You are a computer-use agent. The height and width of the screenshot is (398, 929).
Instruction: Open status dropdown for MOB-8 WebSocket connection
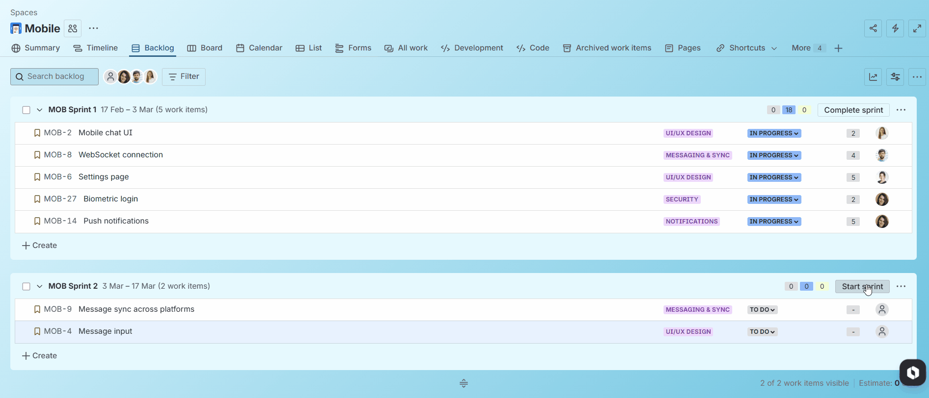tap(774, 155)
